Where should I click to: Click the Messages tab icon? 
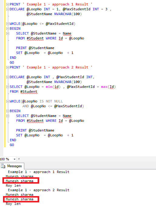(x=3, y=166)
